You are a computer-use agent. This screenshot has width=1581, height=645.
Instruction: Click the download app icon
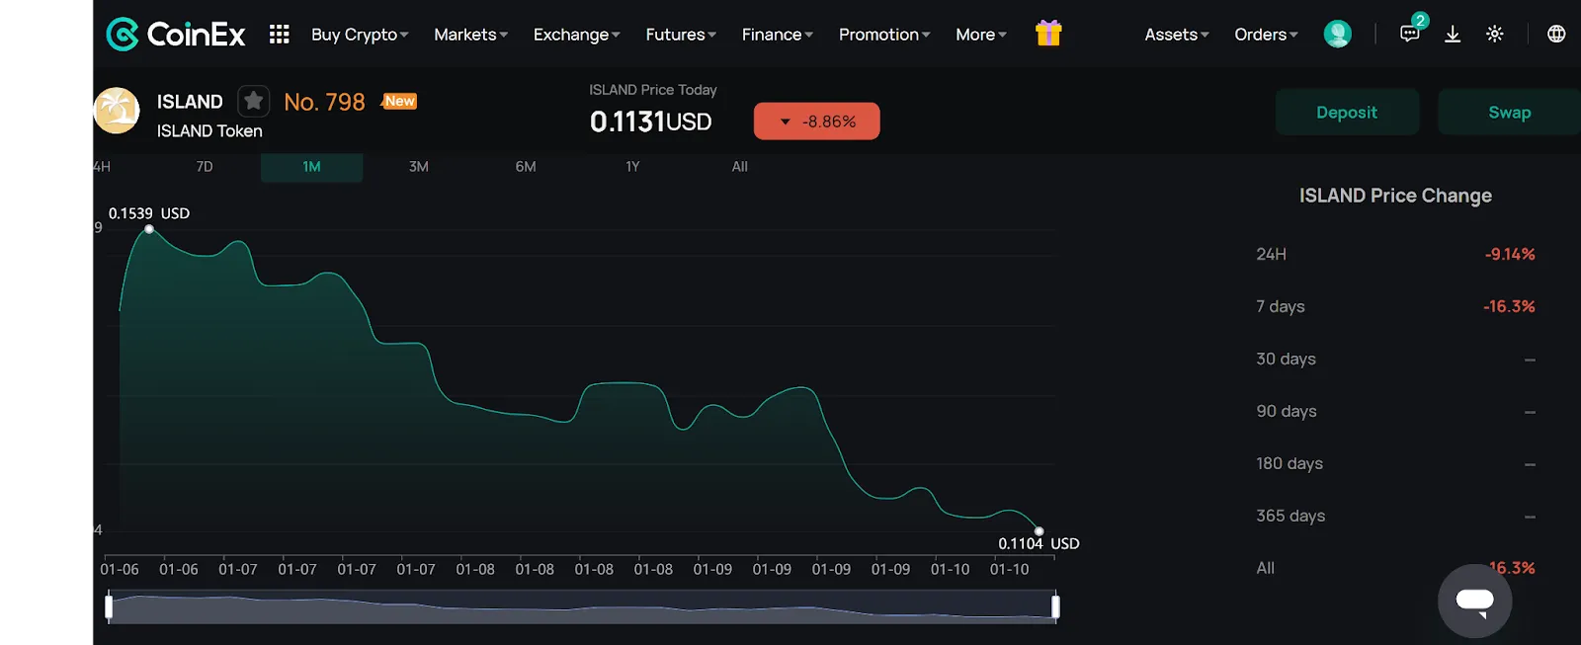point(1453,35)
